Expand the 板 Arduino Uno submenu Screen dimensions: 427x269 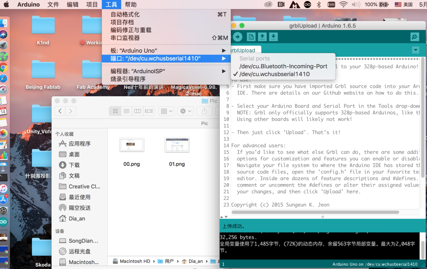click(166, 51)
